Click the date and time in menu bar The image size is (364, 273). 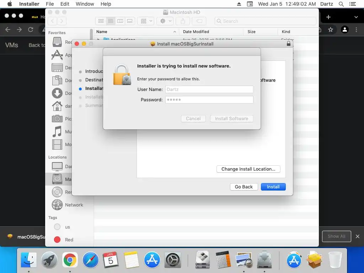(x=287, y=4)
